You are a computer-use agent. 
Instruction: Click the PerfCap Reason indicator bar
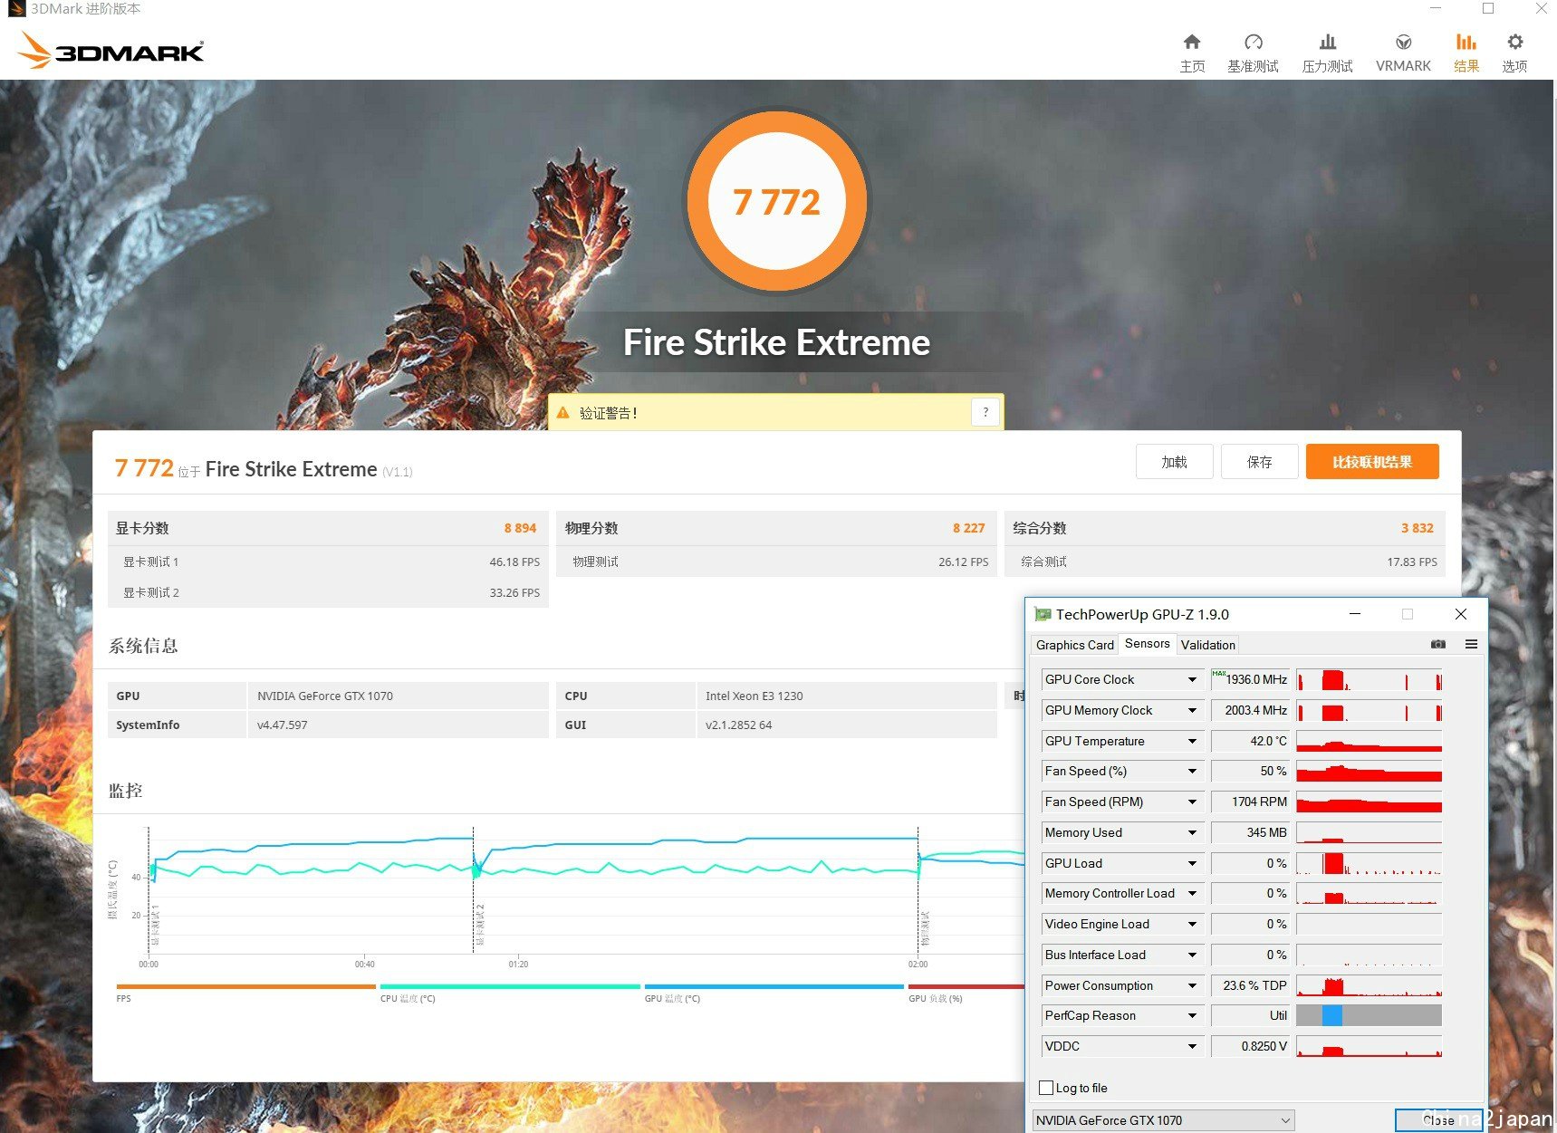coord(1369,1015)
